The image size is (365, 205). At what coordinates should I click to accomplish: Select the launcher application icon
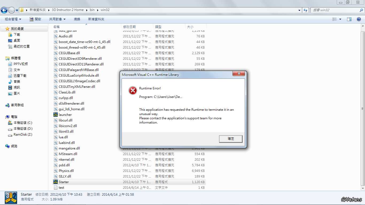(x=56, y=115)
